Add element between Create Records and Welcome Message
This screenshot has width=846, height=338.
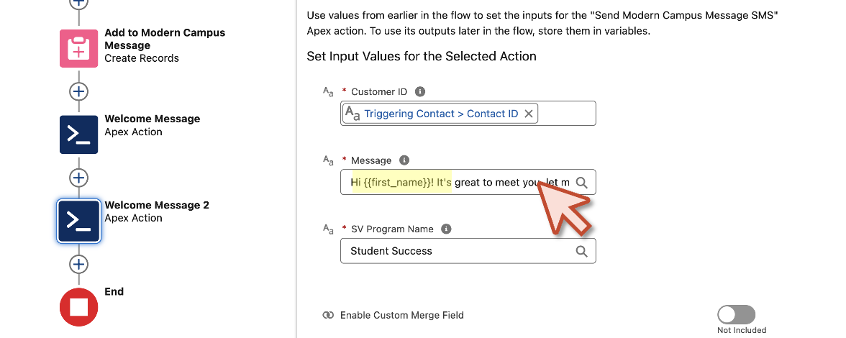tap(79, 91)
